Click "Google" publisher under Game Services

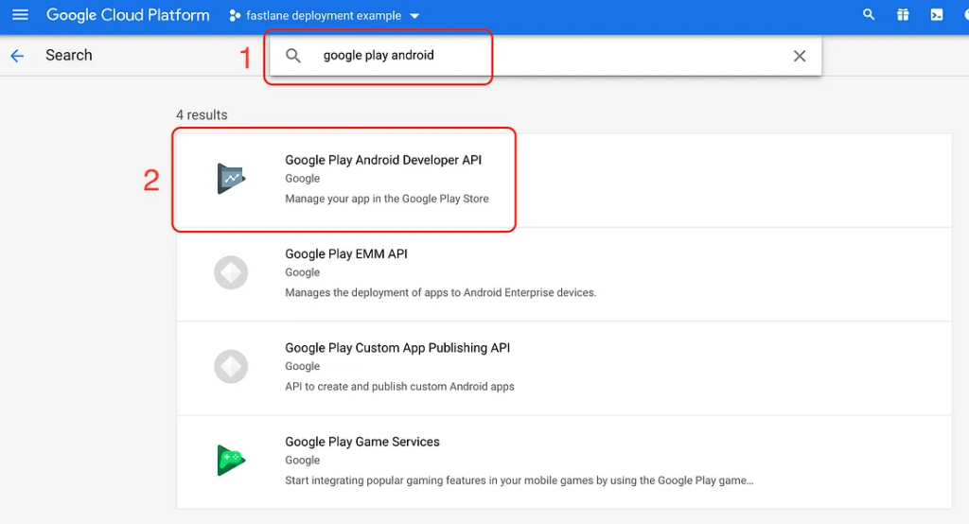click(x=302, y=461)
